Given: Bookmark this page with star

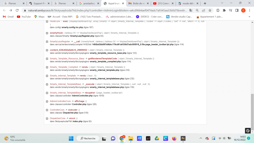Looking at the screenshot, I should pyautogui.click(x=210, y=10).
